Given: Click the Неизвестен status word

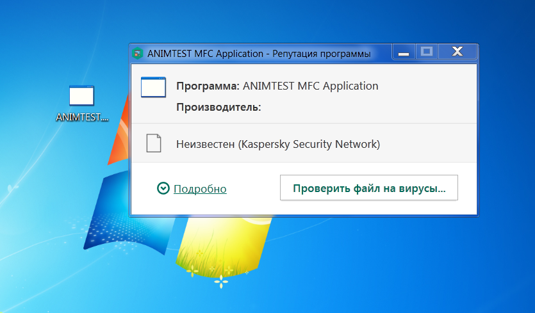Looking at the screenshot, I should [205, 144].
